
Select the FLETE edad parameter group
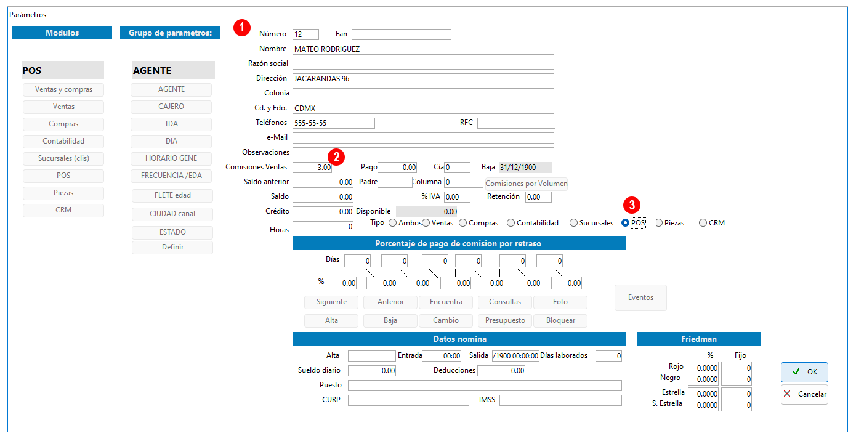click(x=172, y=196)
